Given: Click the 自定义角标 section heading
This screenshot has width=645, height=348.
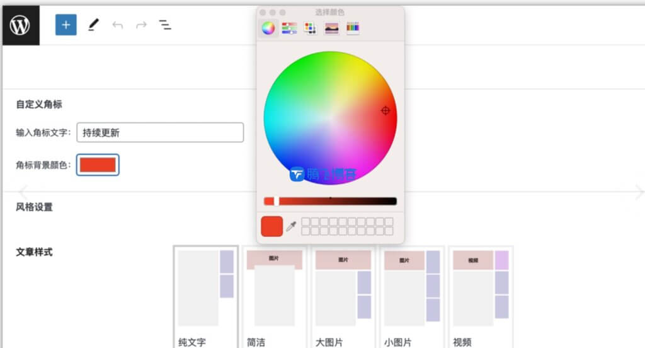Looking at the screenshot, I should (39, 104).
